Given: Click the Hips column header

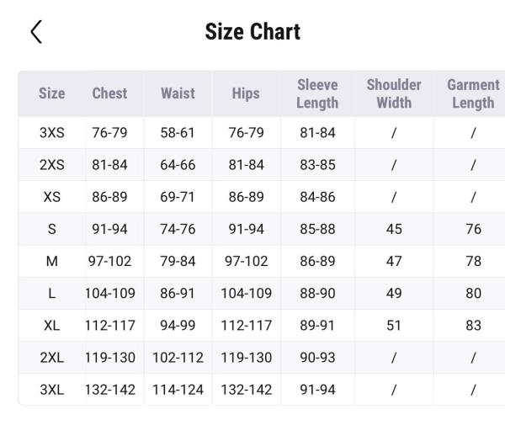Looking at the screenshot, I should click(246, 93).
